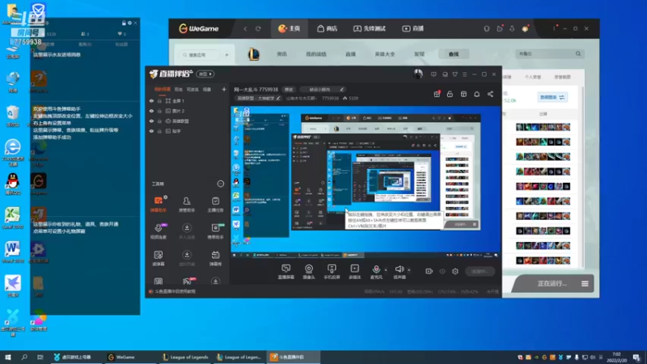This screenshot has width=647, height=364.
Task: Open the 房管助手 room manager tool
Action: tap(187, 205)
